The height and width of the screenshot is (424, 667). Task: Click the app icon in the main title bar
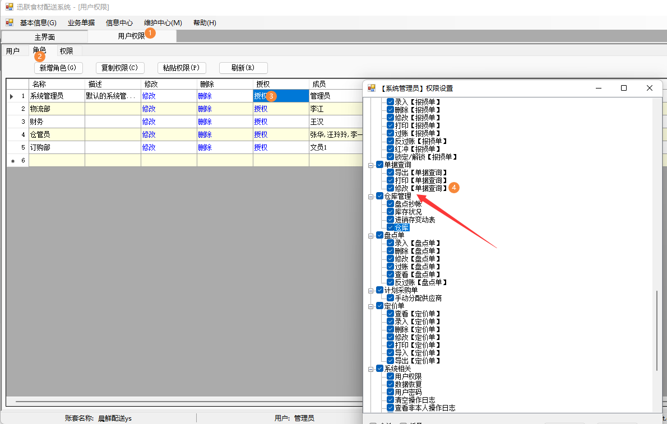coord(10,7)
